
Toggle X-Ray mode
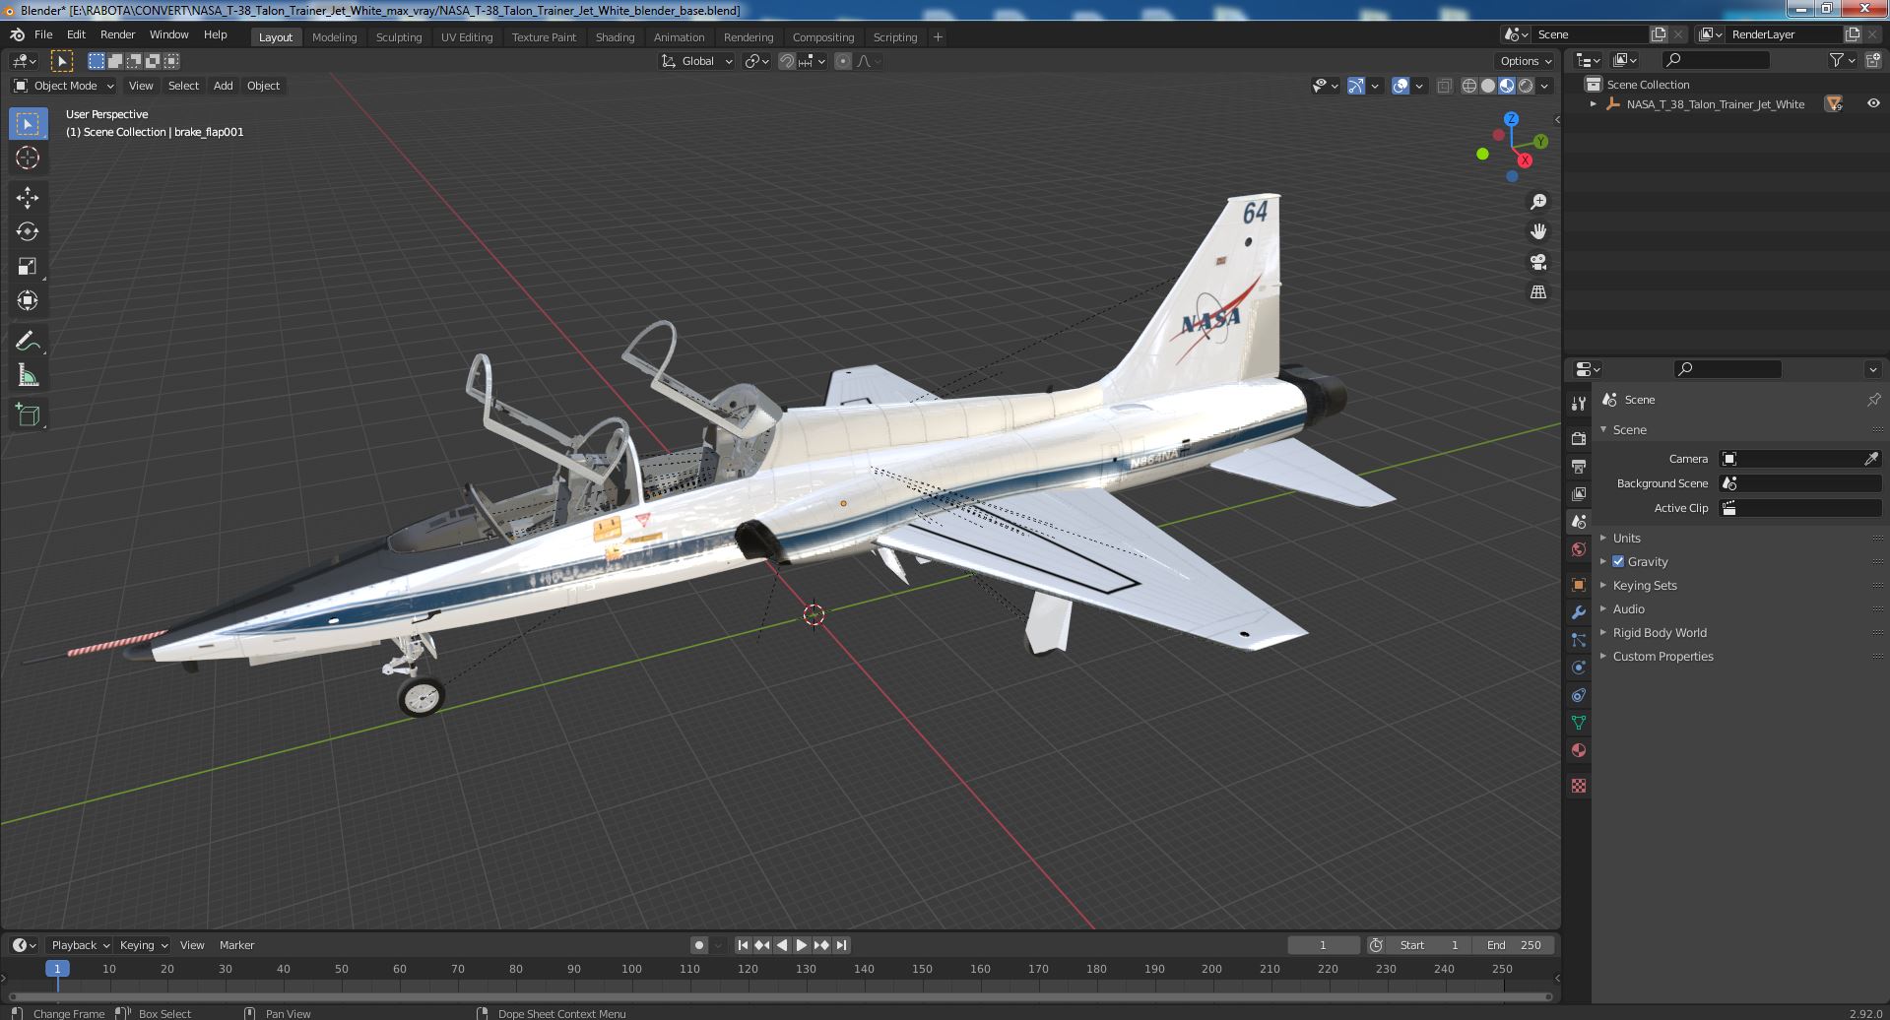pos(1444,86)
